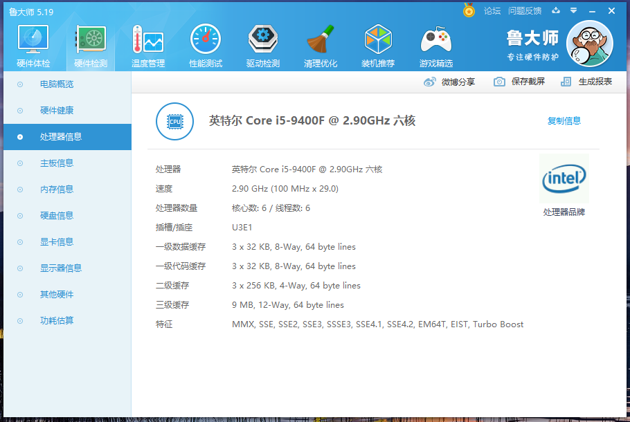Click 核心数: 6 / 线程数: 6 value
The width and height of the screenshot is (630, 422).
coord(271,208)
